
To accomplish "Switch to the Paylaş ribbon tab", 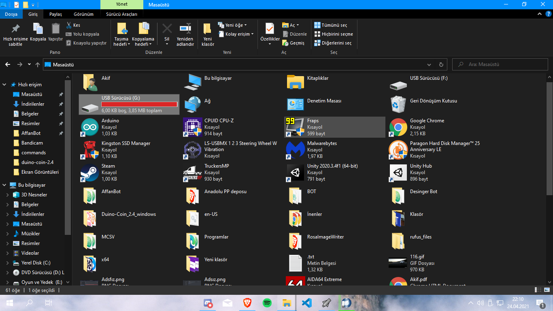I will coord(55,14).
